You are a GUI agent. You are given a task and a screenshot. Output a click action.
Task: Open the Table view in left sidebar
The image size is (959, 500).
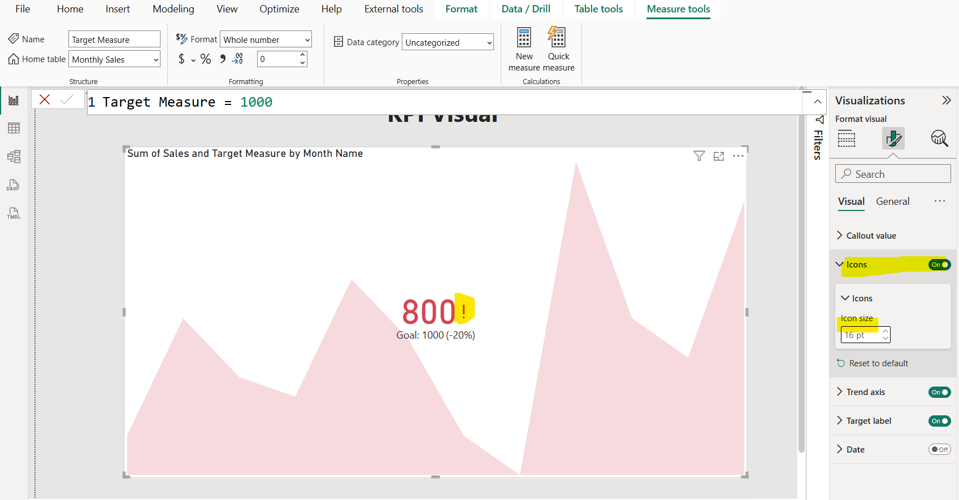click(14, 128)
